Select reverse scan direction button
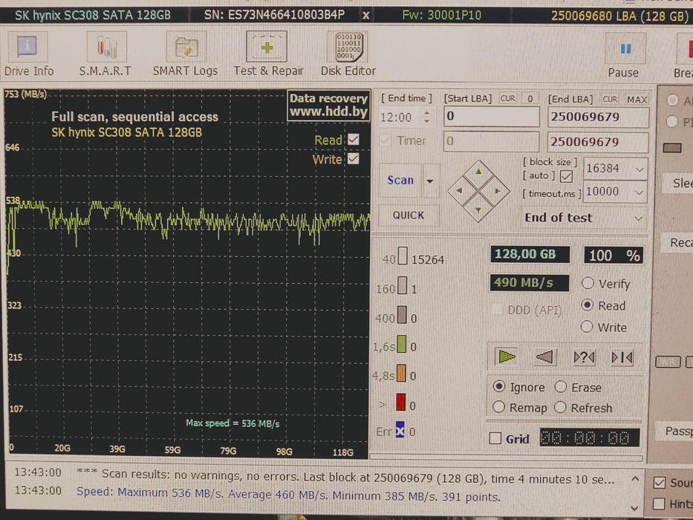 pos(544,357)
